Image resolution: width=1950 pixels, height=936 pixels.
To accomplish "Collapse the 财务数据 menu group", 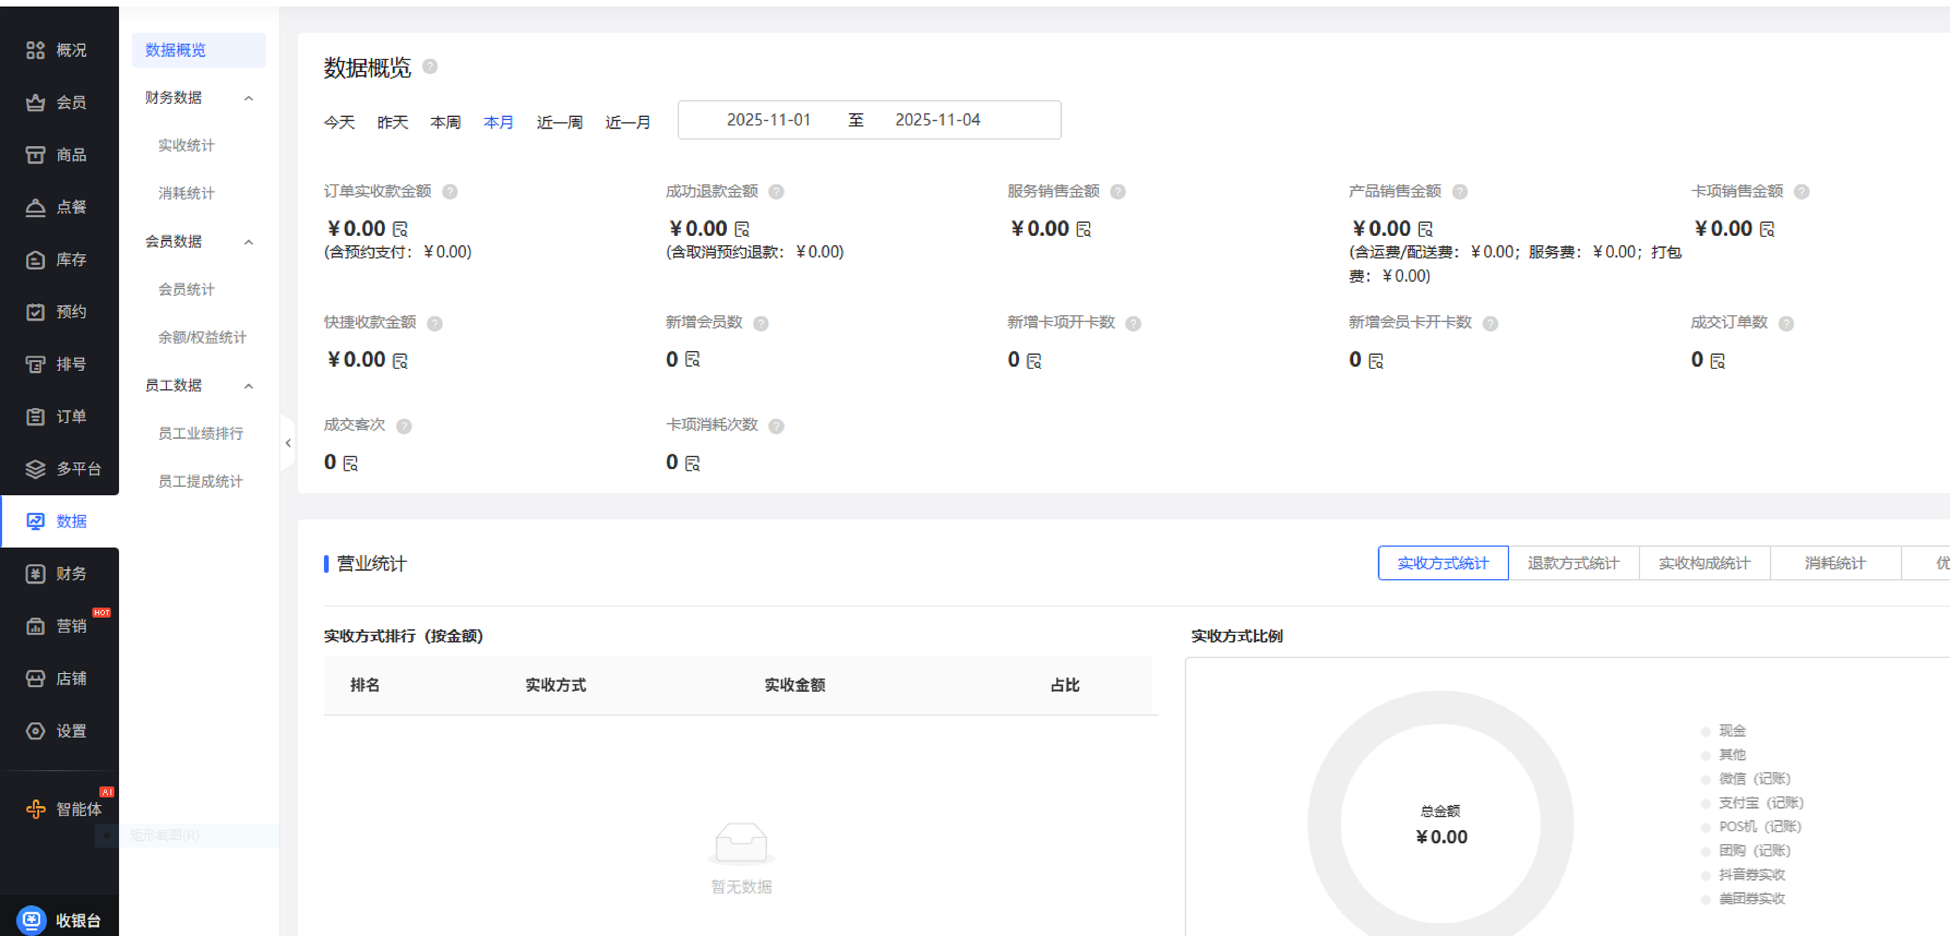I will pyautogui.click(x=248, y=98).
